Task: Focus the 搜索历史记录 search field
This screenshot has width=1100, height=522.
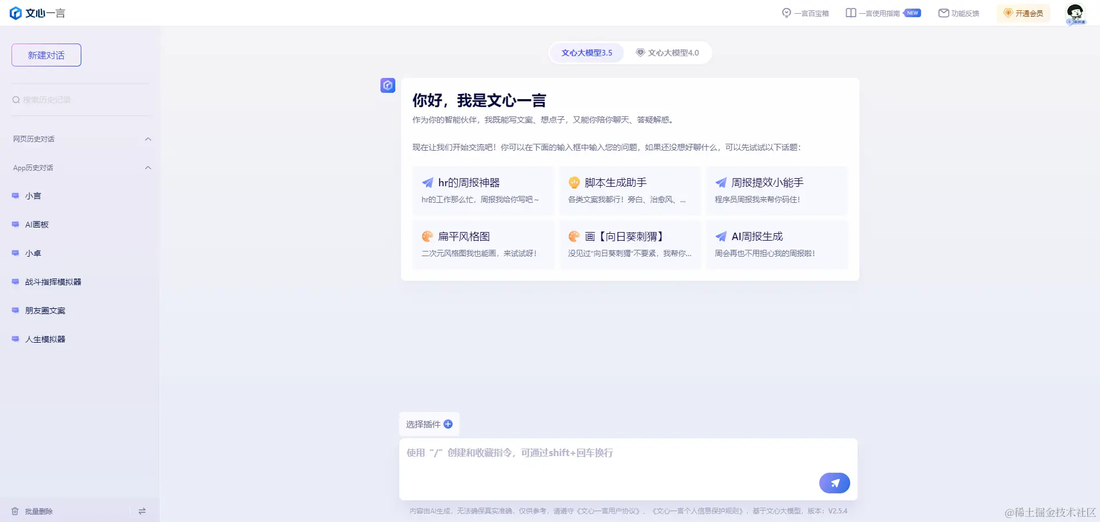Action: (80, 100)
